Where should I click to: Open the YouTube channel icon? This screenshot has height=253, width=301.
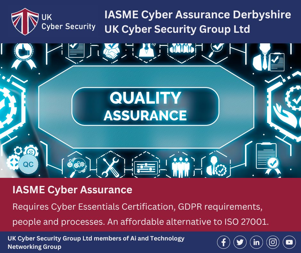pos(289,243)
